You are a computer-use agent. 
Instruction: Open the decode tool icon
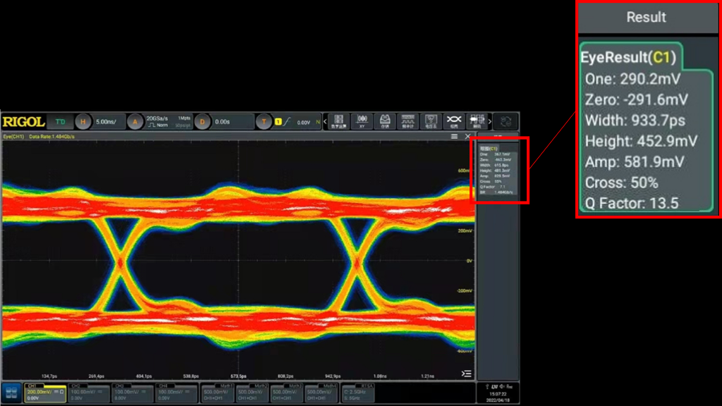point(477,121)
